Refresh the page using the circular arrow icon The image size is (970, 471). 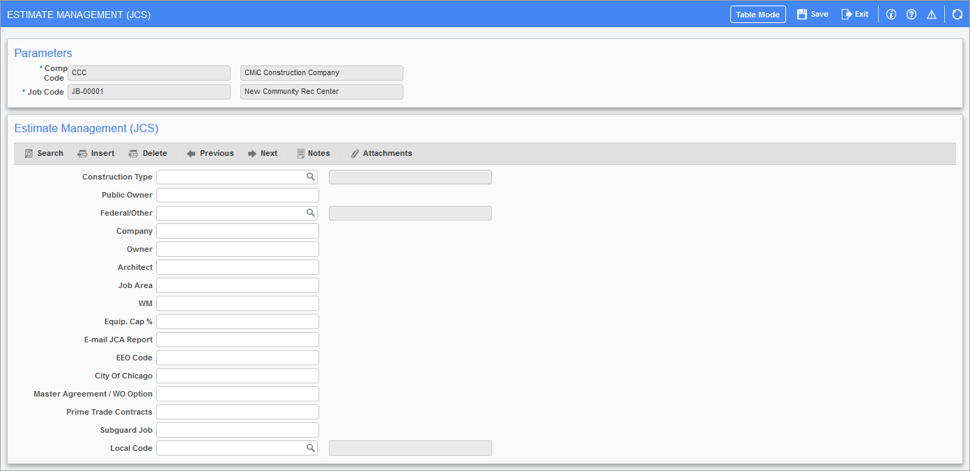coord(957,13)
